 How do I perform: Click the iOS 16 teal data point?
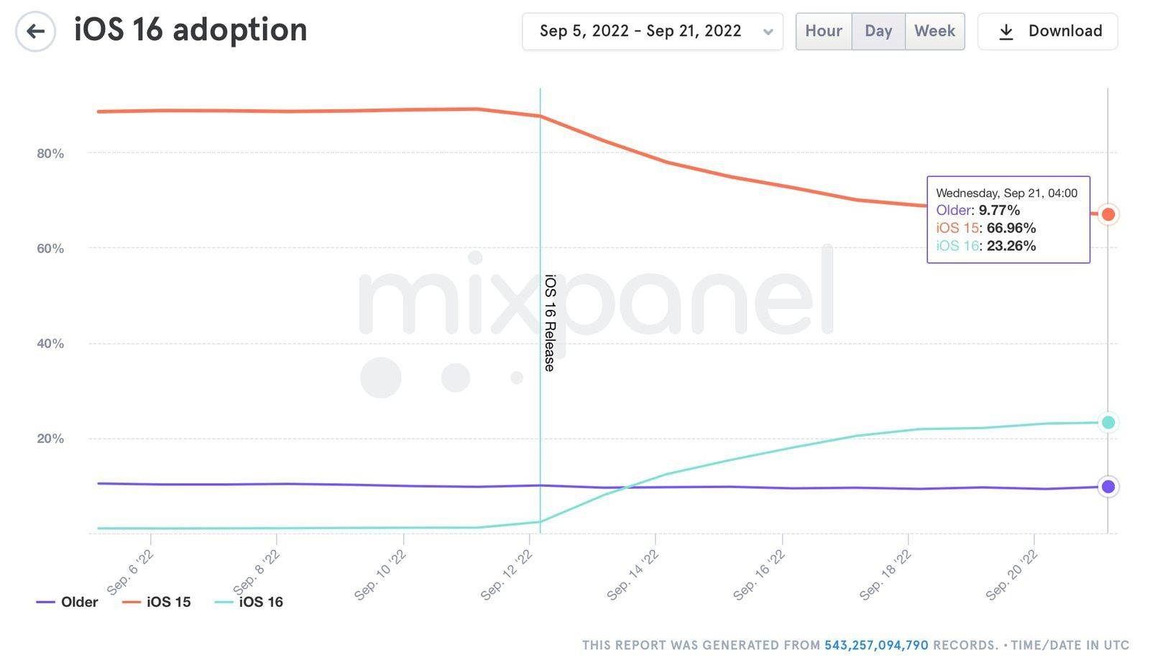[x=1108, y=423]
